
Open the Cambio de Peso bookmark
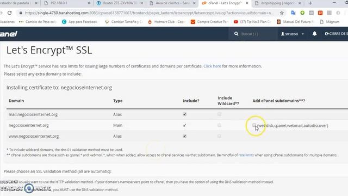coord(38,22)
